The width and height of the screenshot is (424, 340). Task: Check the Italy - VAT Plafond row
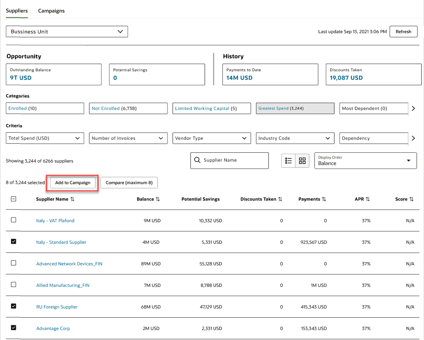click(x=14, y=220)
